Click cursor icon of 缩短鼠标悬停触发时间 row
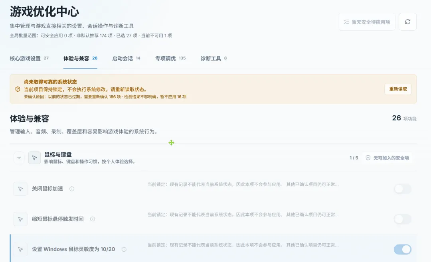431x262 pixels. (20, 219)
